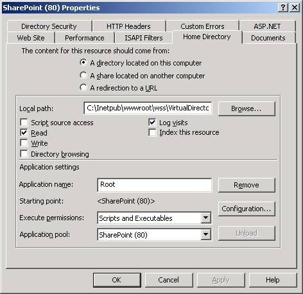
Task: Open the Performance tab
Action: (85, 38)
